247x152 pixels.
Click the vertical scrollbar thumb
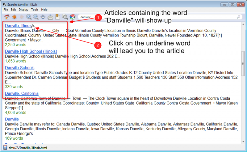[243, 63]
